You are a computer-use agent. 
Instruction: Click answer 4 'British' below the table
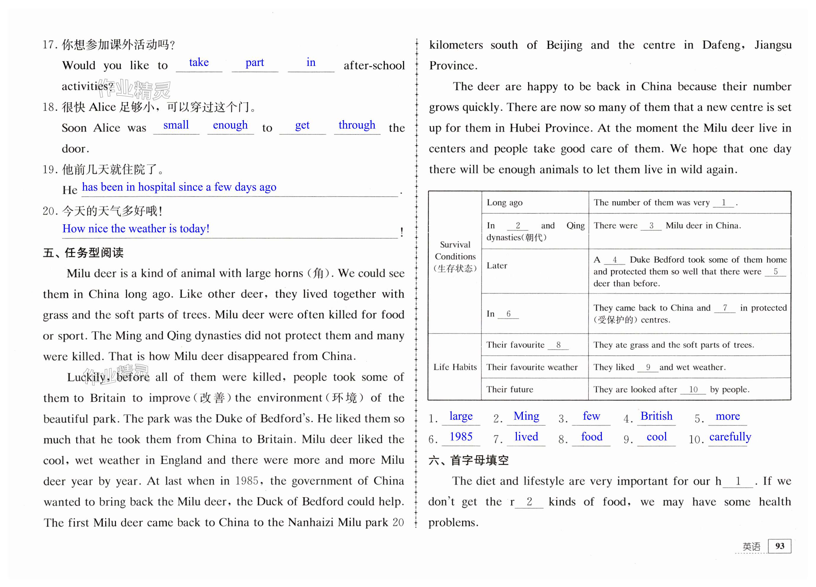[x=656, y=416]
